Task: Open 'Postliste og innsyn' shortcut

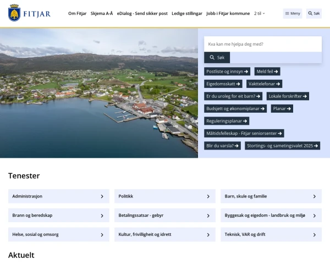Action: [227, 71]
